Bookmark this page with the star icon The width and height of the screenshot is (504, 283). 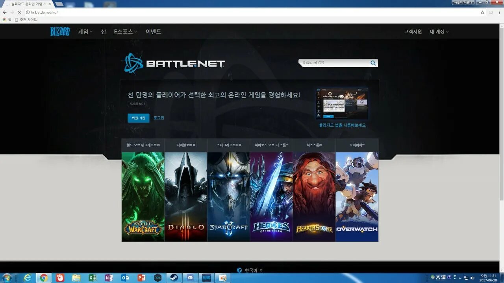click(x=482, y=12)
